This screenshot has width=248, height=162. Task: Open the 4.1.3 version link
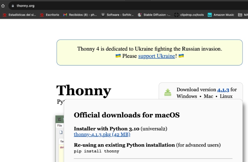point(223,90)
